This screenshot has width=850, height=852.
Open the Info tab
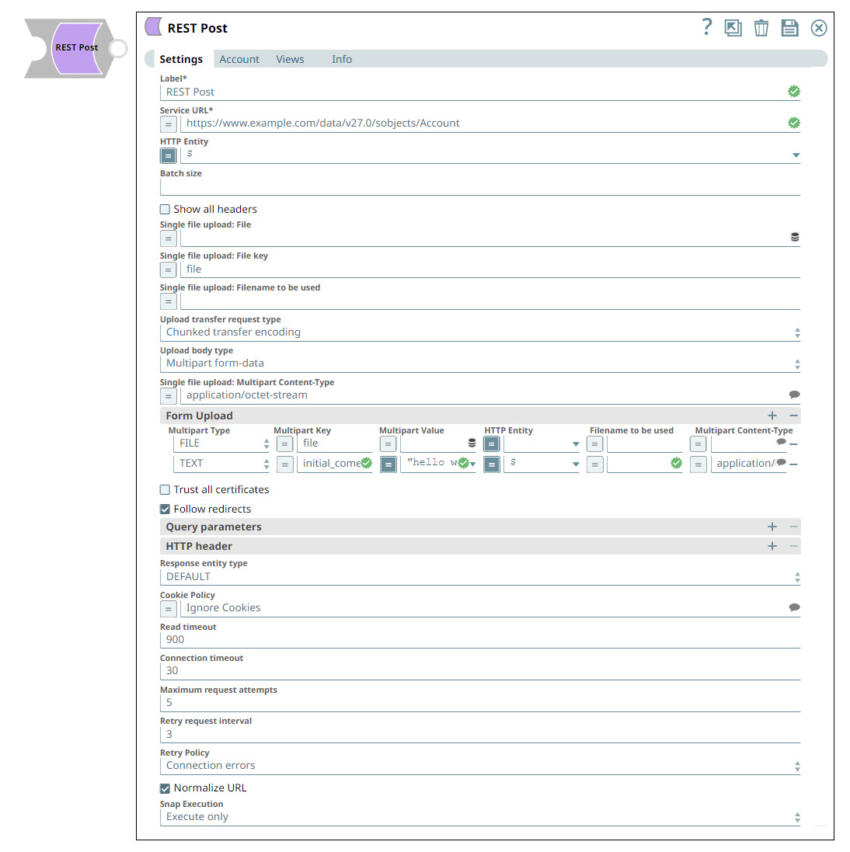click(342, 59)
